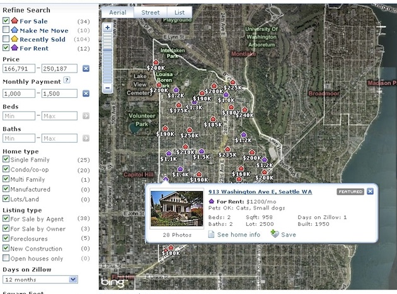The height and width of the screenshot is (294, 397).
Task: Uncheck the Foreclosures listing type
Action: 6,238
